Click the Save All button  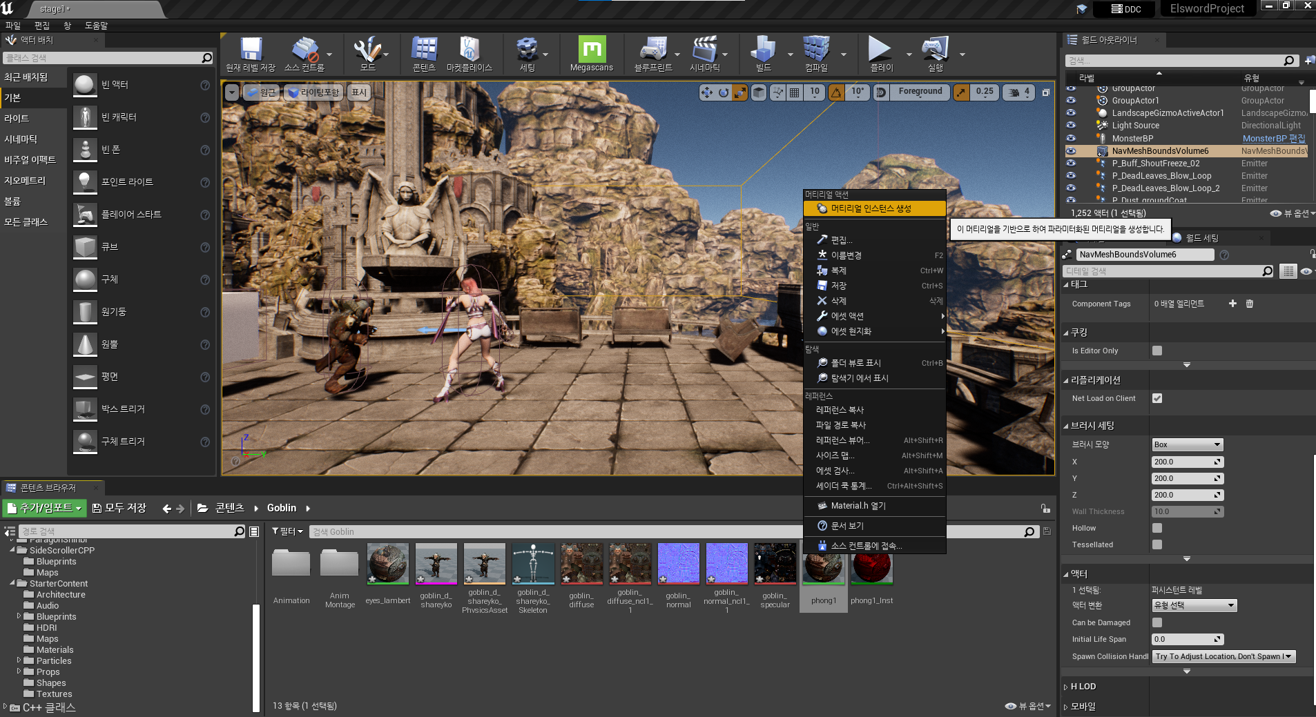point(119,509)
